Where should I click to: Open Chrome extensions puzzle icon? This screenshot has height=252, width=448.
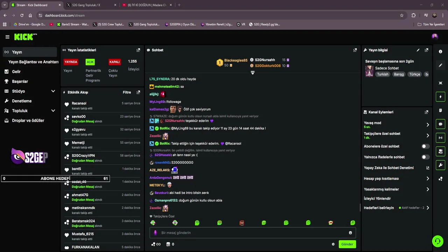(413, 15)
